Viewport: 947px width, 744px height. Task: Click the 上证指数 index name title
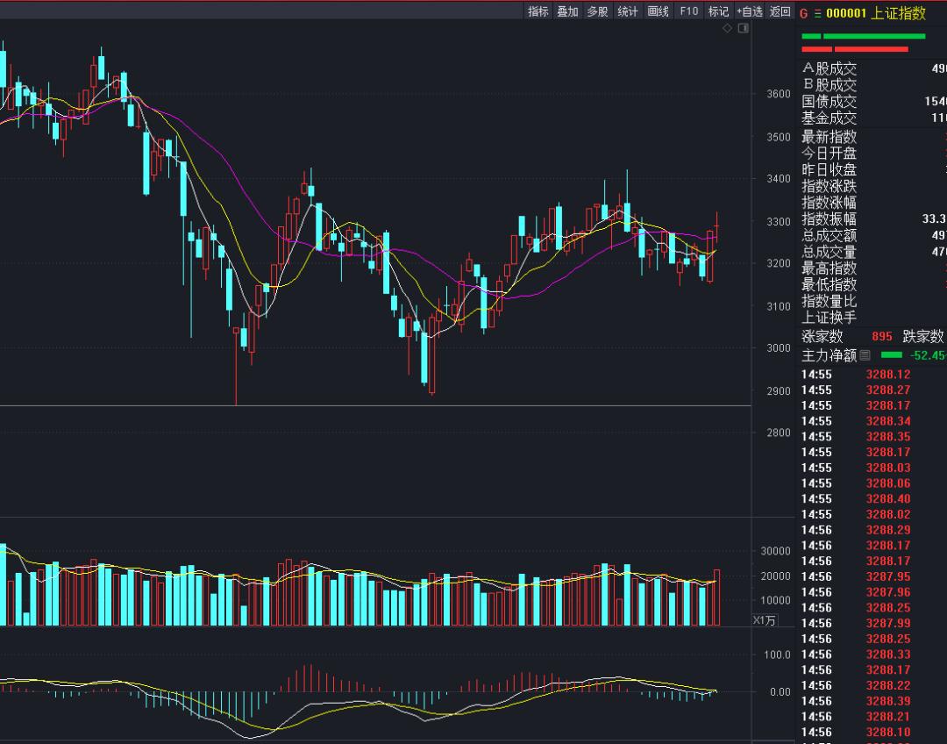898,13
